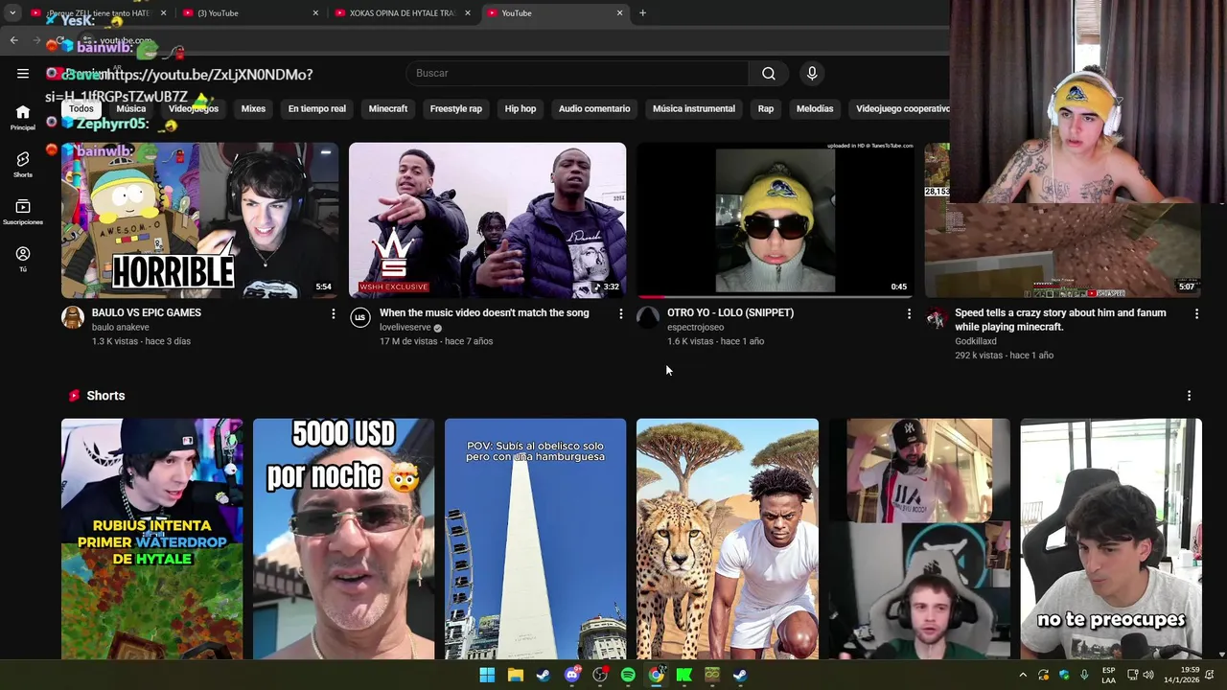Image resolution: width=1227 pixels, height=690 pixels.
Task: Open options for 'When the music video' video
Action: coord(621,313)
